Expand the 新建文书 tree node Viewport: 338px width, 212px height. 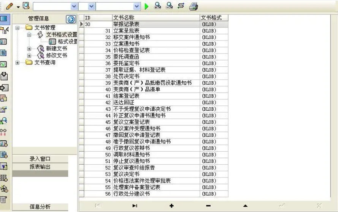coord(29,49)
